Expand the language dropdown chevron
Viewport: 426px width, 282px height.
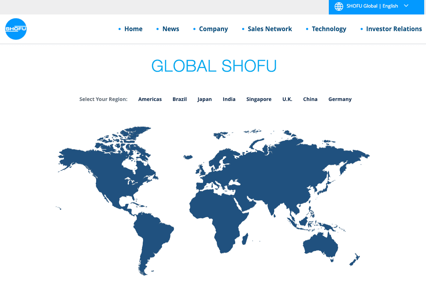pos(406,6)
